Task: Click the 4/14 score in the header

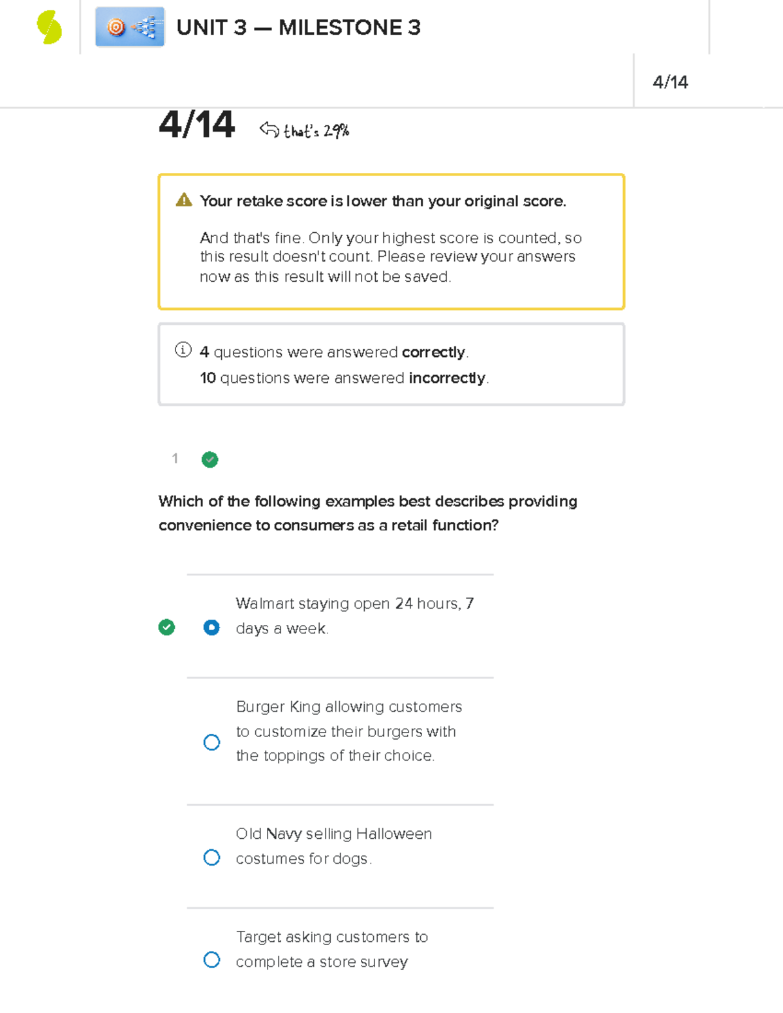Action: pyautogui.click(x=670, y=82)
